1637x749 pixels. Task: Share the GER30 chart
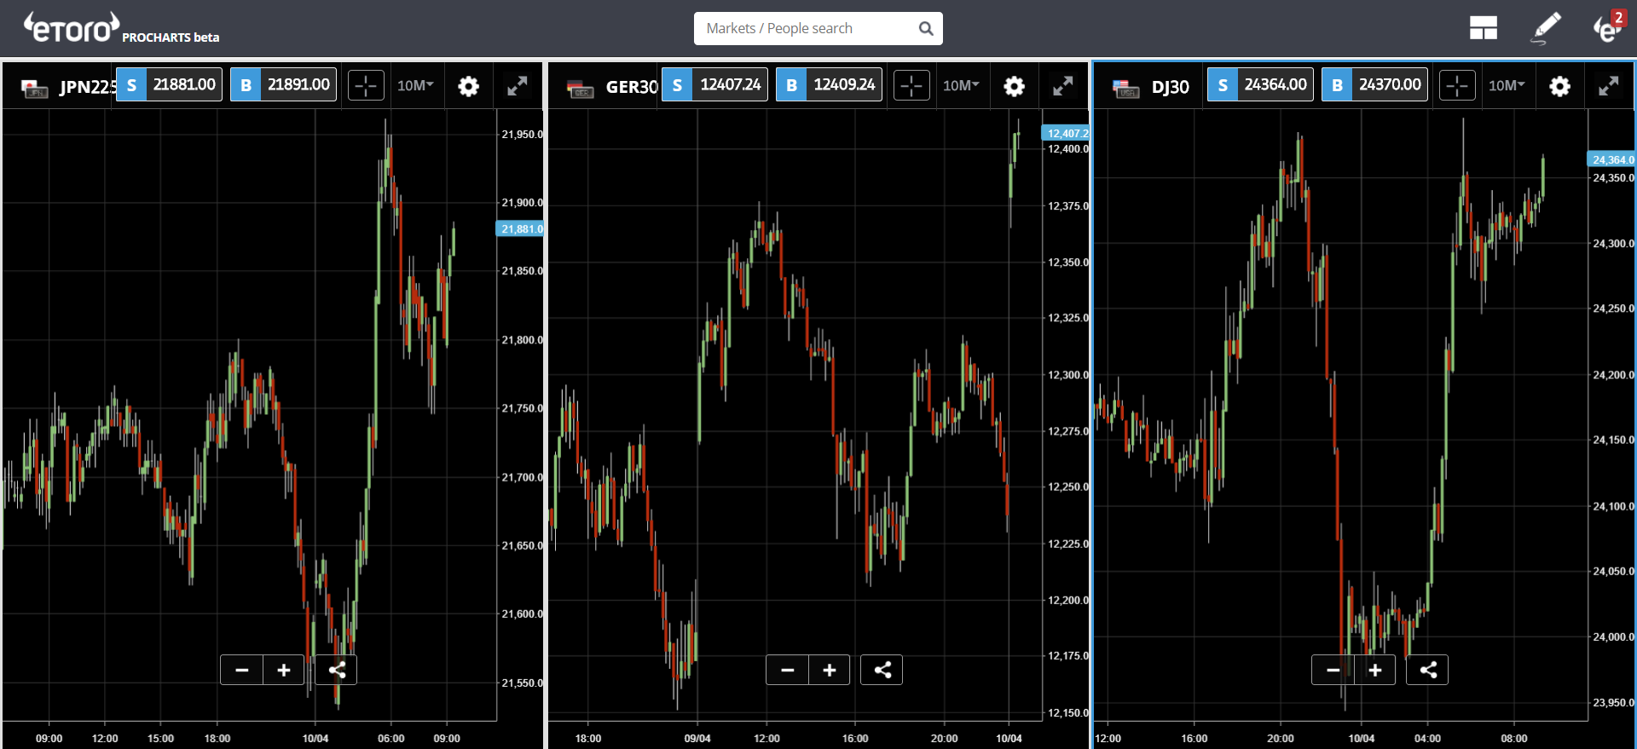click(x=882, y=670)
